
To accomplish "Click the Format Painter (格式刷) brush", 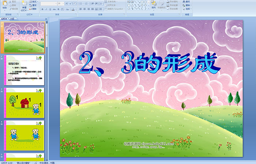I will click(14, 9).
